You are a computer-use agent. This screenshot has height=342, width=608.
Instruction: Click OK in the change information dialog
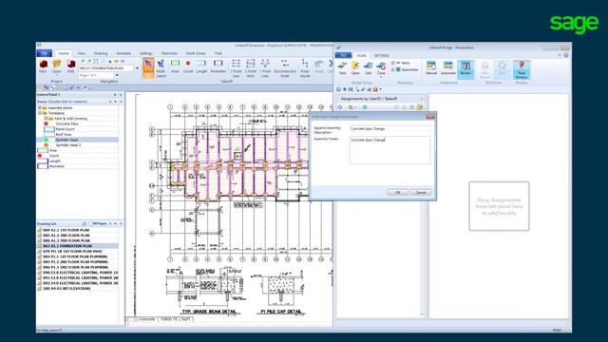(x=397, y=192)
